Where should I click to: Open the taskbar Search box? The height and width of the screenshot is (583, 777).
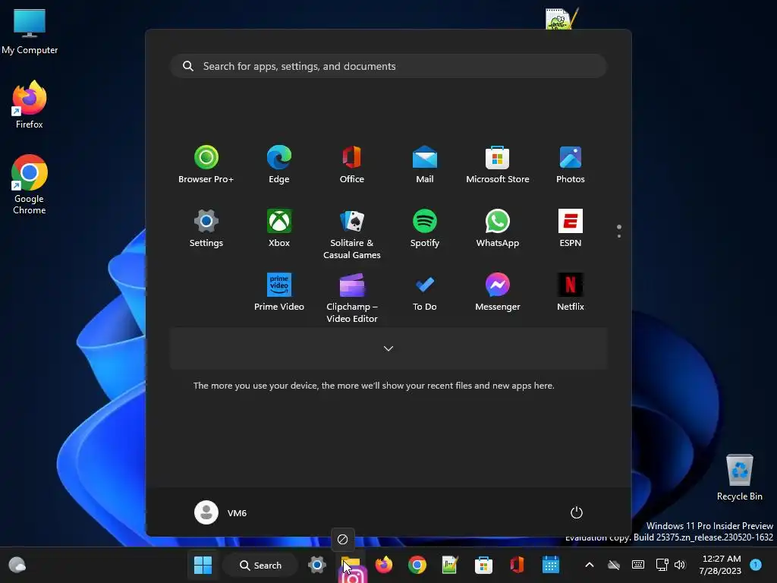coord(260,565)
